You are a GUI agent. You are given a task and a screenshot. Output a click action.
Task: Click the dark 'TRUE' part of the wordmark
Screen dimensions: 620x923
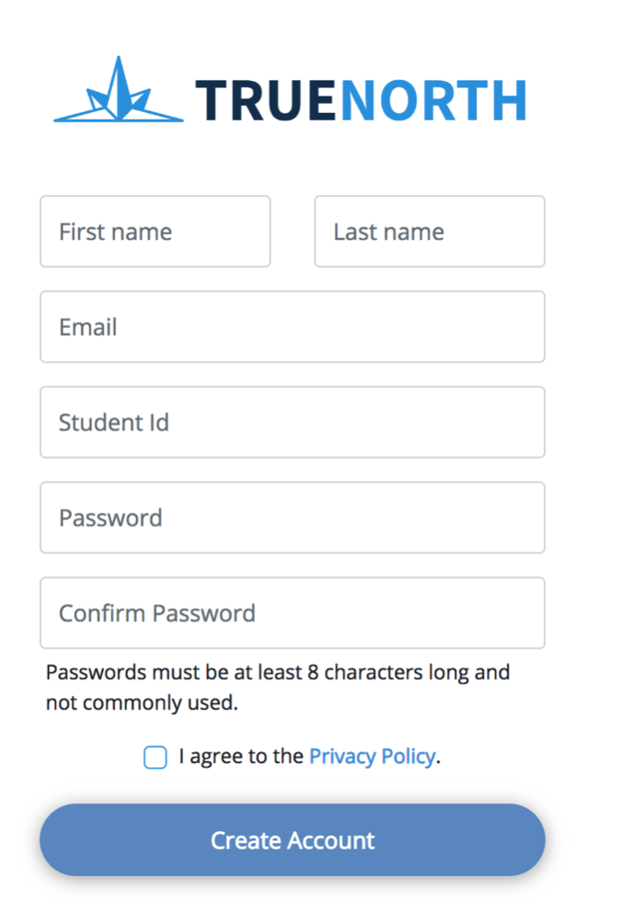click(266, 100)
